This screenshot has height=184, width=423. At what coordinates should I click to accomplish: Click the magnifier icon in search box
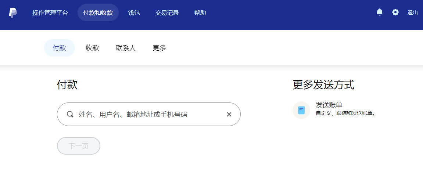click(x=70, y=114)
